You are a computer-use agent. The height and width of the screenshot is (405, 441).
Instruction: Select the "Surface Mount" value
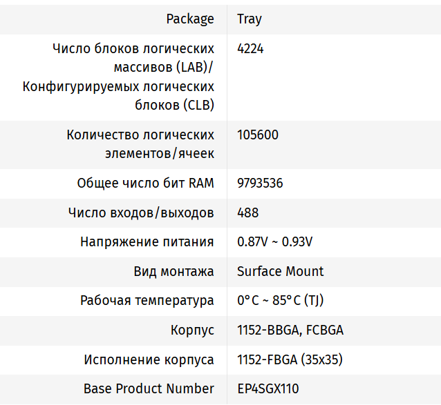280,272
